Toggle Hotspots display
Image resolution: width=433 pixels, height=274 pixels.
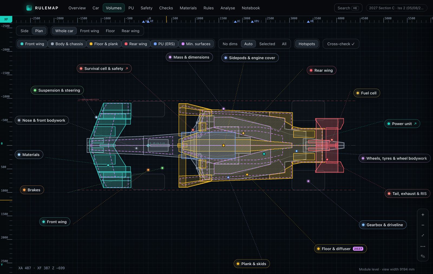(x=307, y=44)
